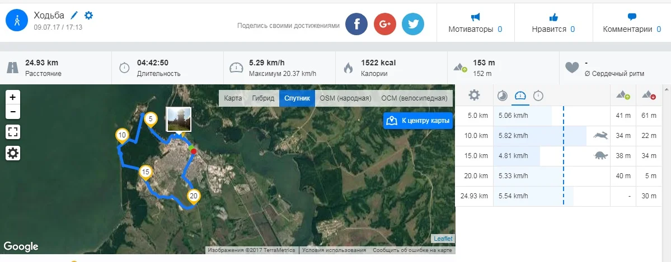Click the 4.81 km/h speed value
This screenshot has height=262, width=671.
[x=513, y=156]
